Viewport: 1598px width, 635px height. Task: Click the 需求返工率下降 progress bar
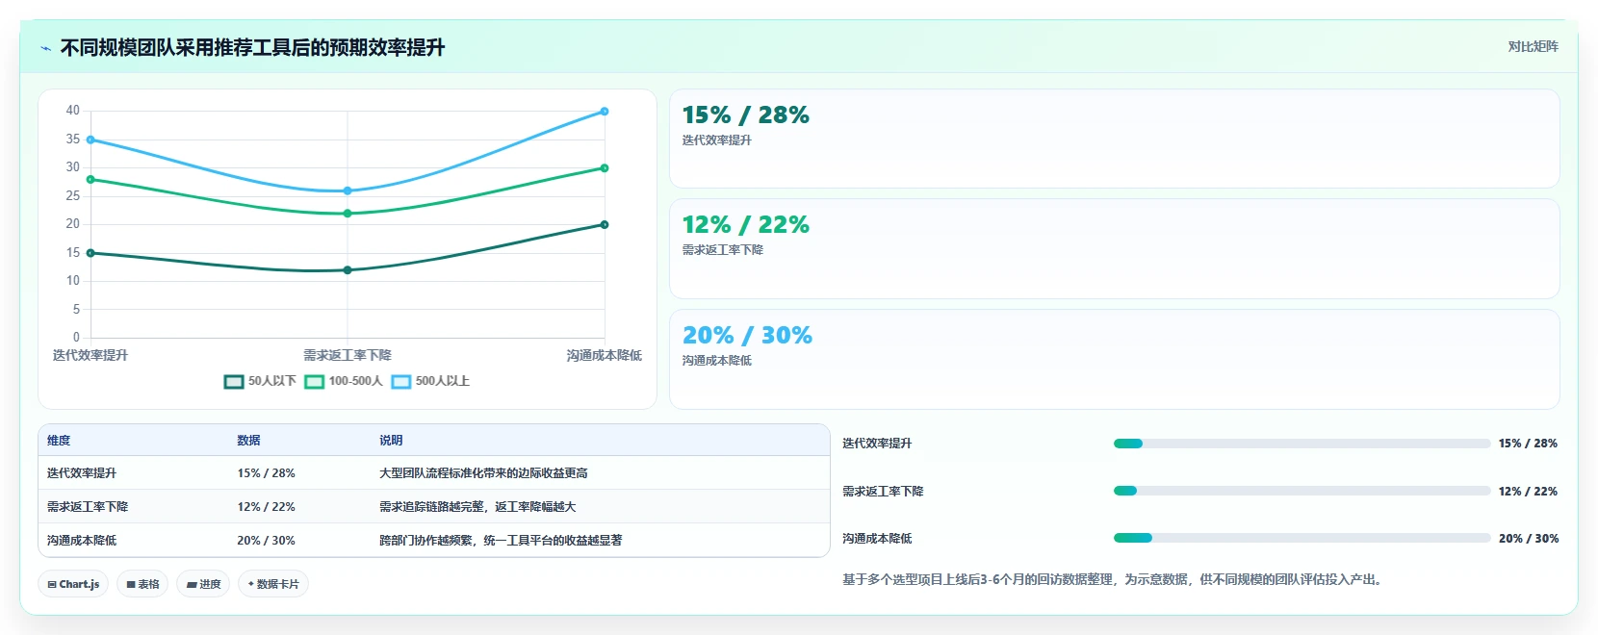coord(1302,491)
